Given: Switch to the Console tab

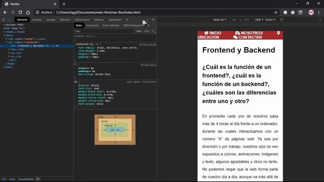Looking at the screenshot, I should point(37,20).
